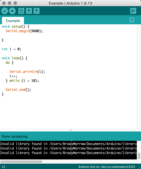The image size is (141, 169).
Task: Click the while (i < 10); line
Action: [22, 81]
